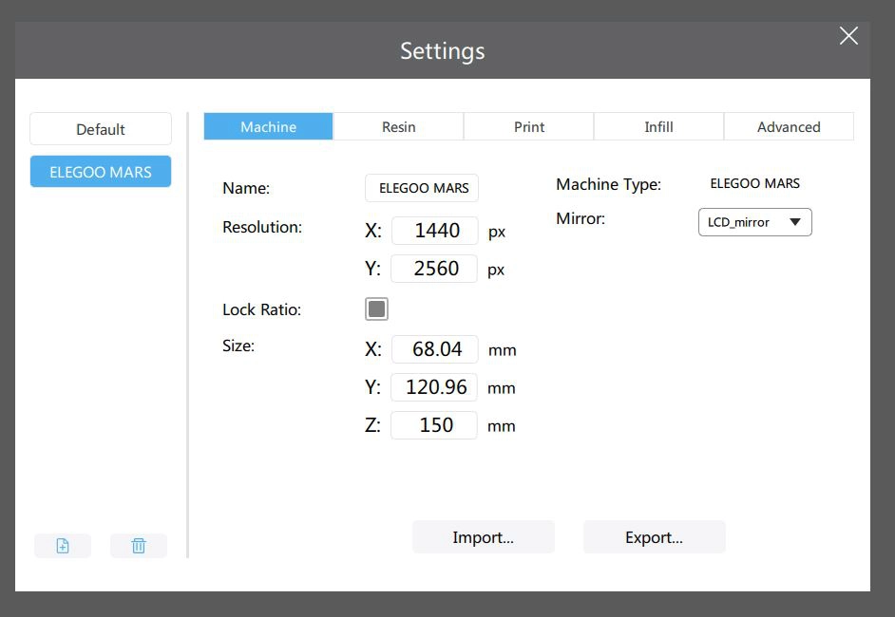Click the Import... button
The height and width of the screenshot is (617, 895).
(x=484, y=537)
